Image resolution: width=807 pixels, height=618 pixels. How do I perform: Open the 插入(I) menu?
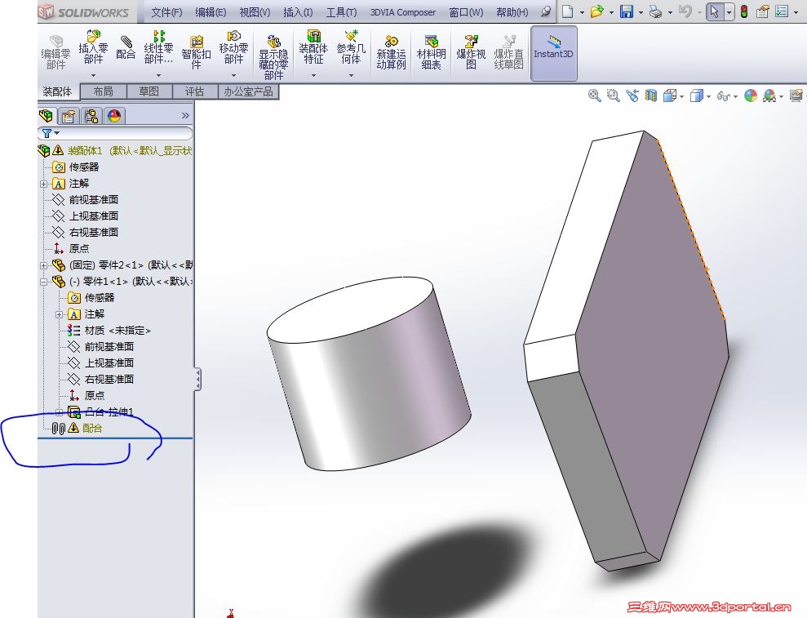298,12
